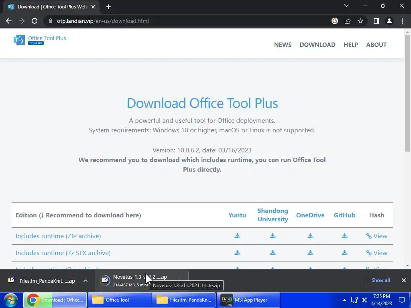View hash for 7z SFX archive edition
This screenshot has height=308, width=411.
tap(376, 253)
